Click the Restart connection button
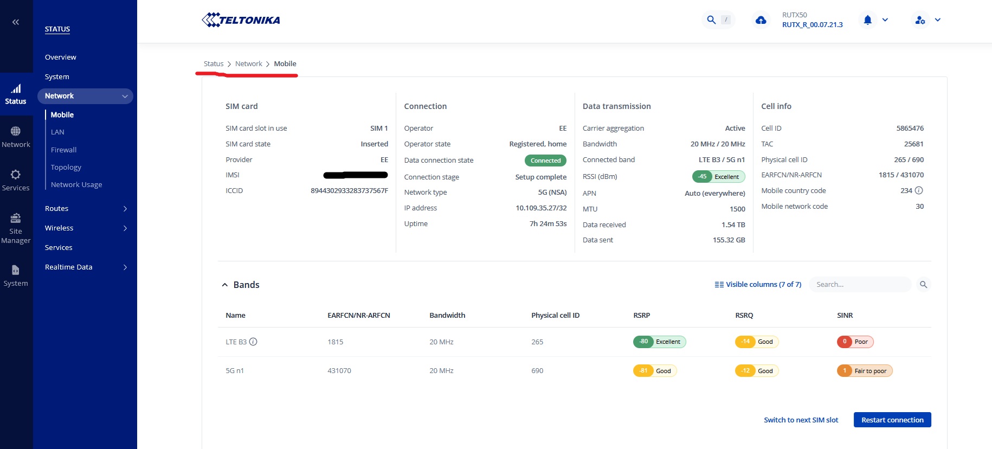The height and width of the screenshot is (449, 992). point(892,420)
